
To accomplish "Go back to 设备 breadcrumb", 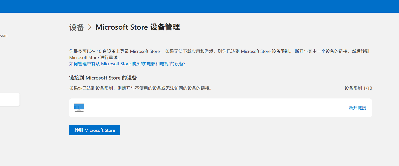I will tap(77, 27).
